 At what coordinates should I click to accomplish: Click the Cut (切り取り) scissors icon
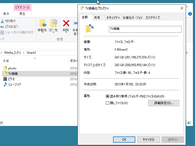(x=2, y=21)
